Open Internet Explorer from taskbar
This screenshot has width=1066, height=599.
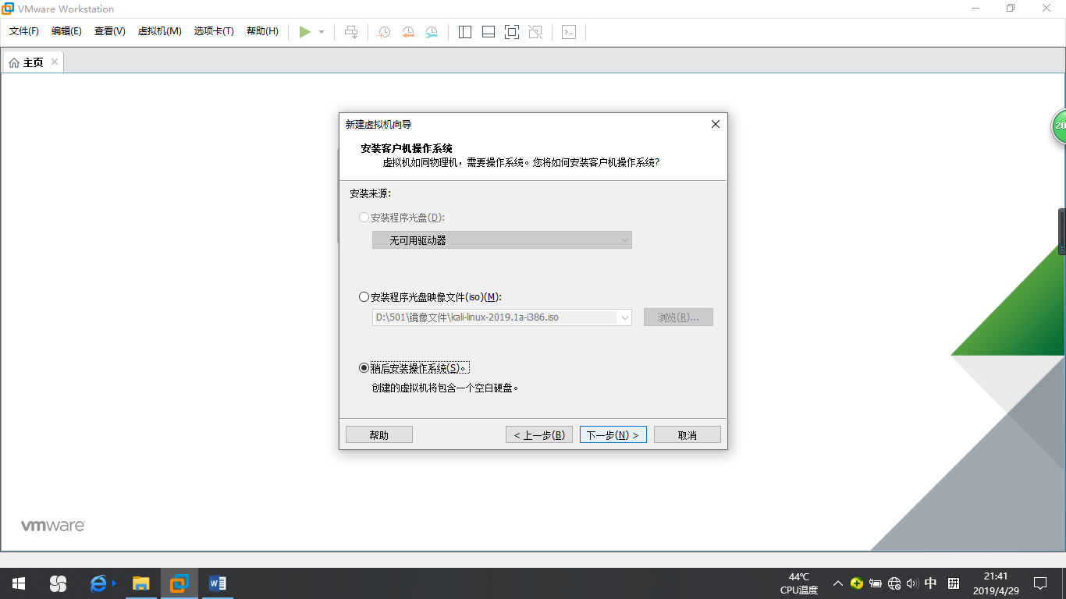(100, 583)
